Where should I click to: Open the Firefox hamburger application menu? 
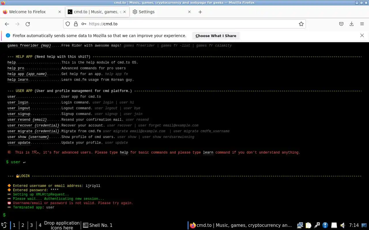(x=362, y=24)
